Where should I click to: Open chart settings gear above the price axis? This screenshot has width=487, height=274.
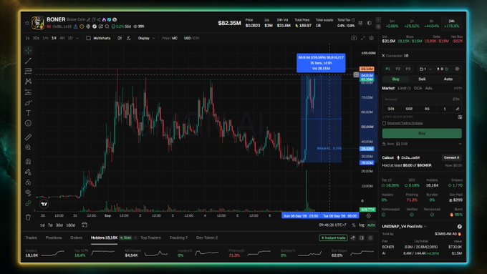pyautogui.click(x=372, y=38)
